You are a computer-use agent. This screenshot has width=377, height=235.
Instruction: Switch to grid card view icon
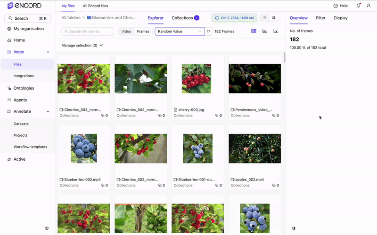274,18
